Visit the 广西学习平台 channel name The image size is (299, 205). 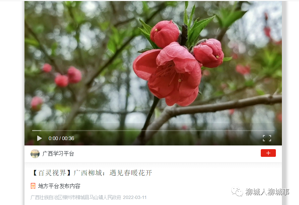[x=58, y=153]
